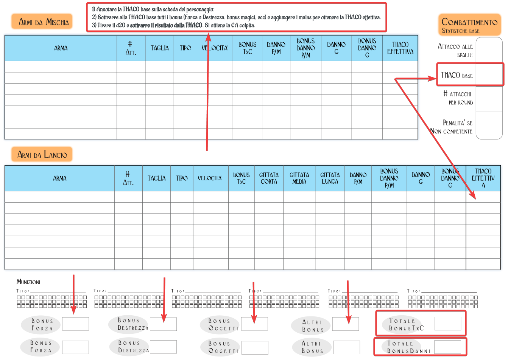The image size is (508, 358).
Task: Click the red-bordered THACO instructions box
Action: coord(236,17)
